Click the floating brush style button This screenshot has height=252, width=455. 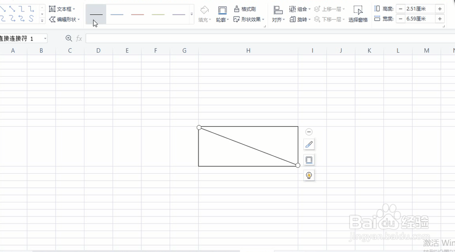(309, 144)
